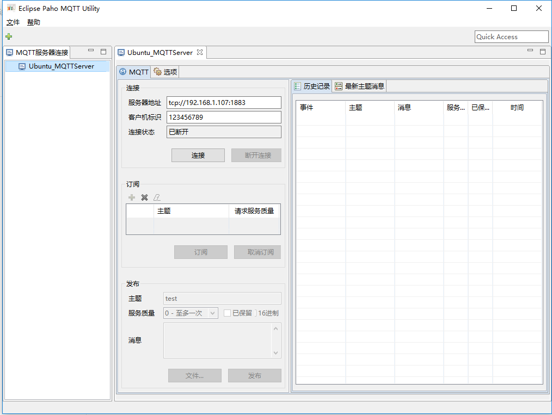Select the MQTT服务器连接 view tab
Screen dimensions: 552x415
click(x=38, y=52)
